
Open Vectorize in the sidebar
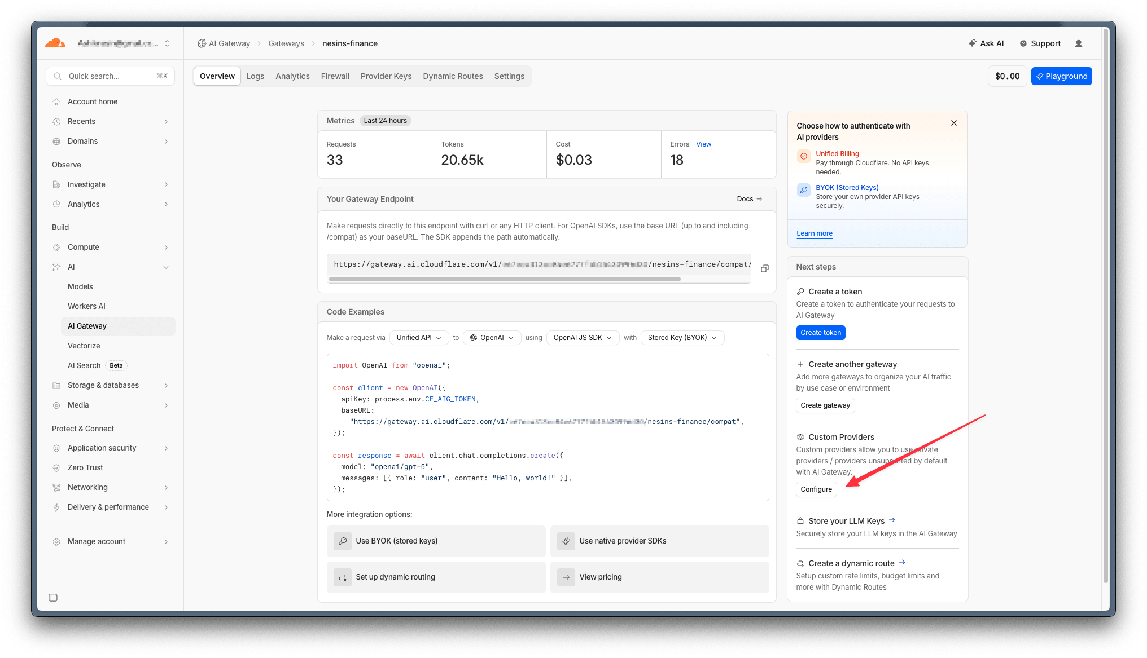coord(84,346)
